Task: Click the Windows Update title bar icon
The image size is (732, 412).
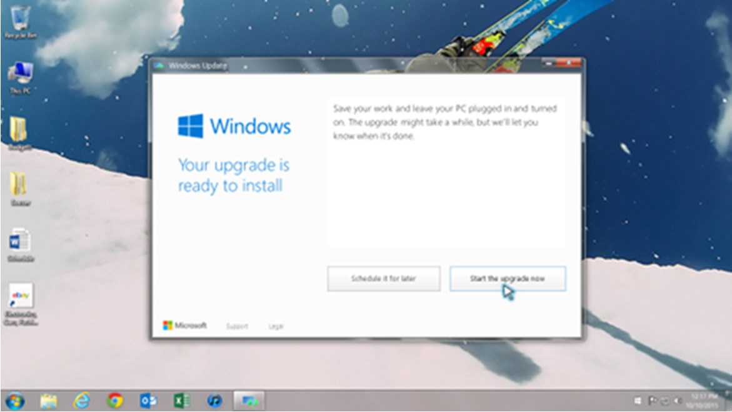Action: point(159,66)
